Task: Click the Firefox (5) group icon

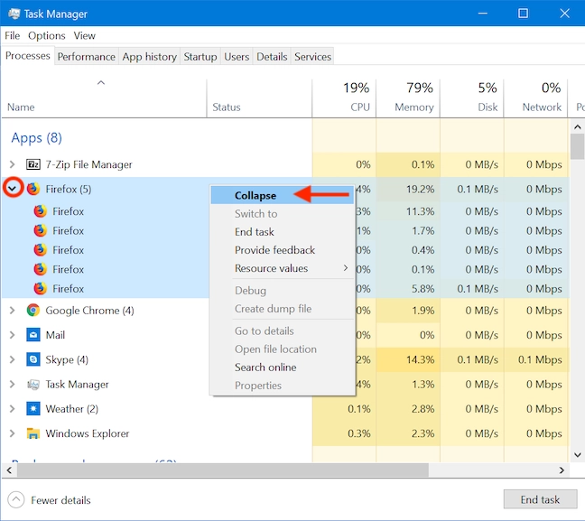Action: [x=33, y=189]
